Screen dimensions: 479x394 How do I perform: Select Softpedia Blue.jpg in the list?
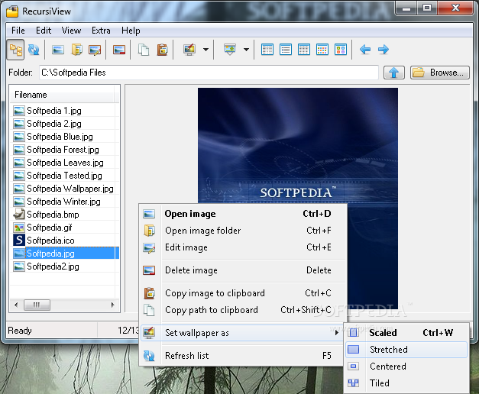(64, 137)
